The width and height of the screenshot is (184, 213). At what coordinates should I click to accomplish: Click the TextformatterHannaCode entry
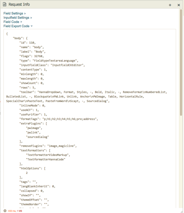click(x=46, y=159)
